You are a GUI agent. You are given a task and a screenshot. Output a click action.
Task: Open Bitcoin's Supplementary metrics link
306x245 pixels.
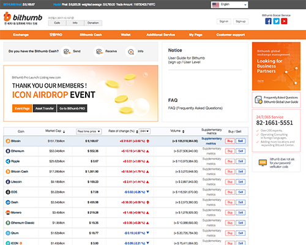point(212,141)
